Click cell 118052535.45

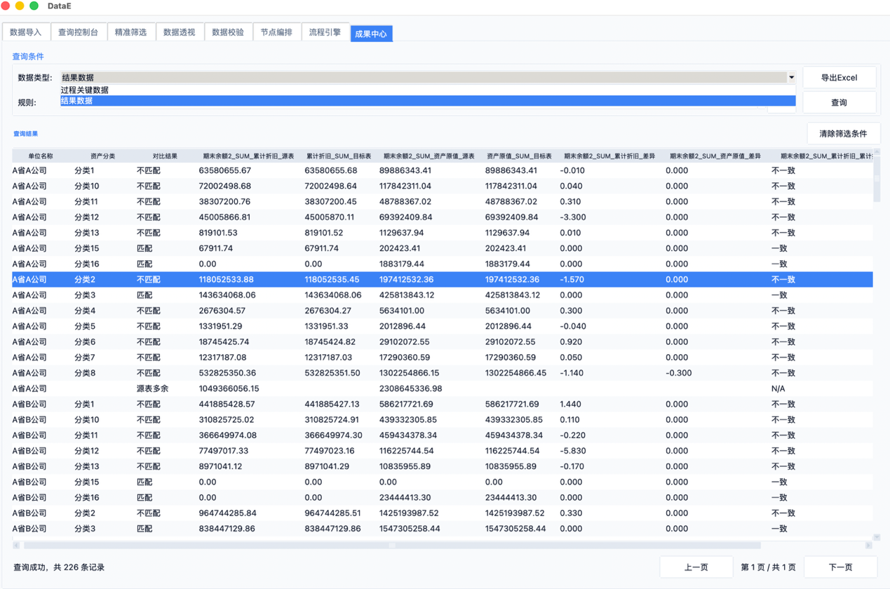(x=332, y=280)
